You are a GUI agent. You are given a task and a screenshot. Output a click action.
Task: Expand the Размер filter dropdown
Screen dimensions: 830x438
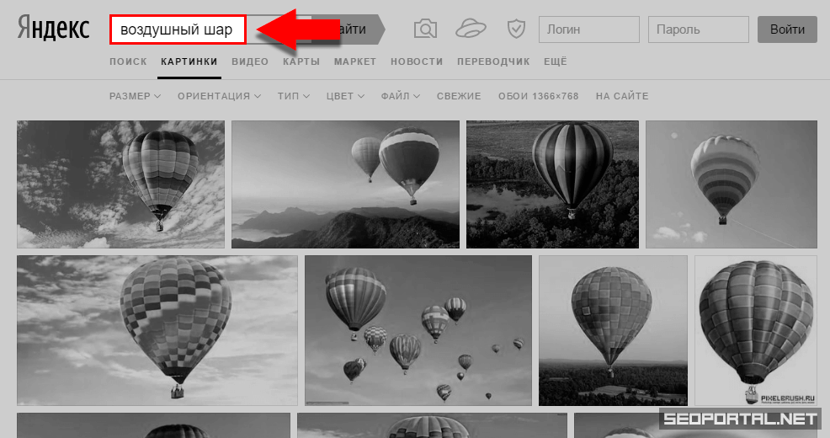coord(135,96)
